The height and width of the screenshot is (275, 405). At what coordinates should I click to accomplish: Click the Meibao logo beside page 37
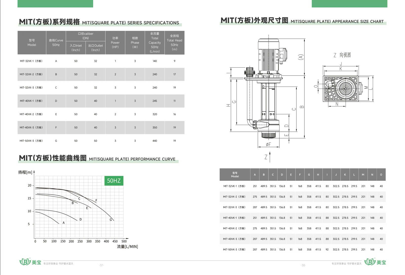click(30, 262)
